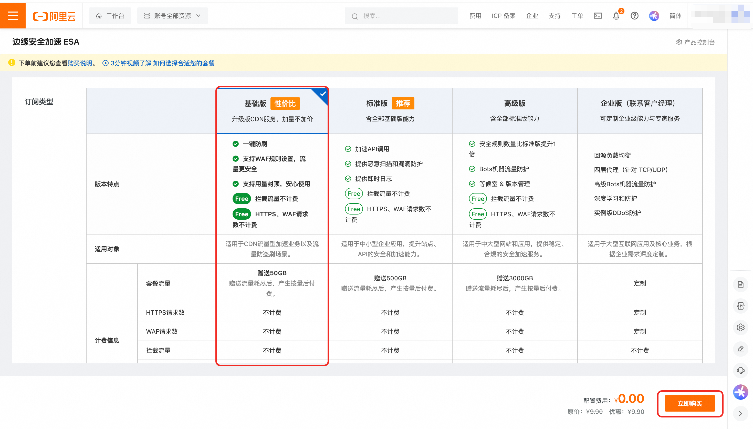753x429 pixels.
Task: Select the 高级版 plan
Action: point(514,110)
